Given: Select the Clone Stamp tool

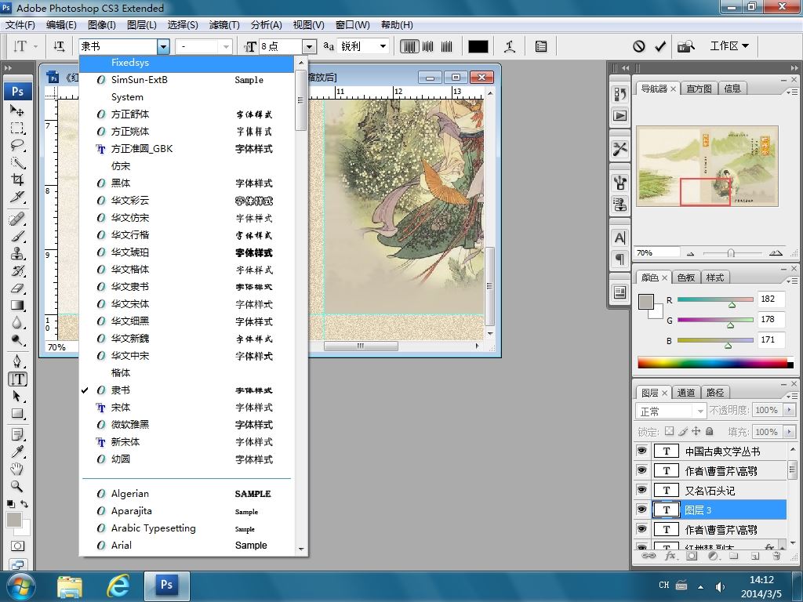Looking at the screenshot, I should point(17,253).
